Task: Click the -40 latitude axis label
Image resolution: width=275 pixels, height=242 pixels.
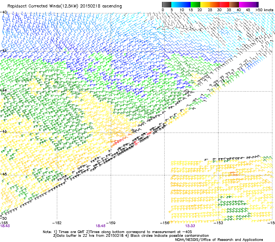Action: [3, 12]
